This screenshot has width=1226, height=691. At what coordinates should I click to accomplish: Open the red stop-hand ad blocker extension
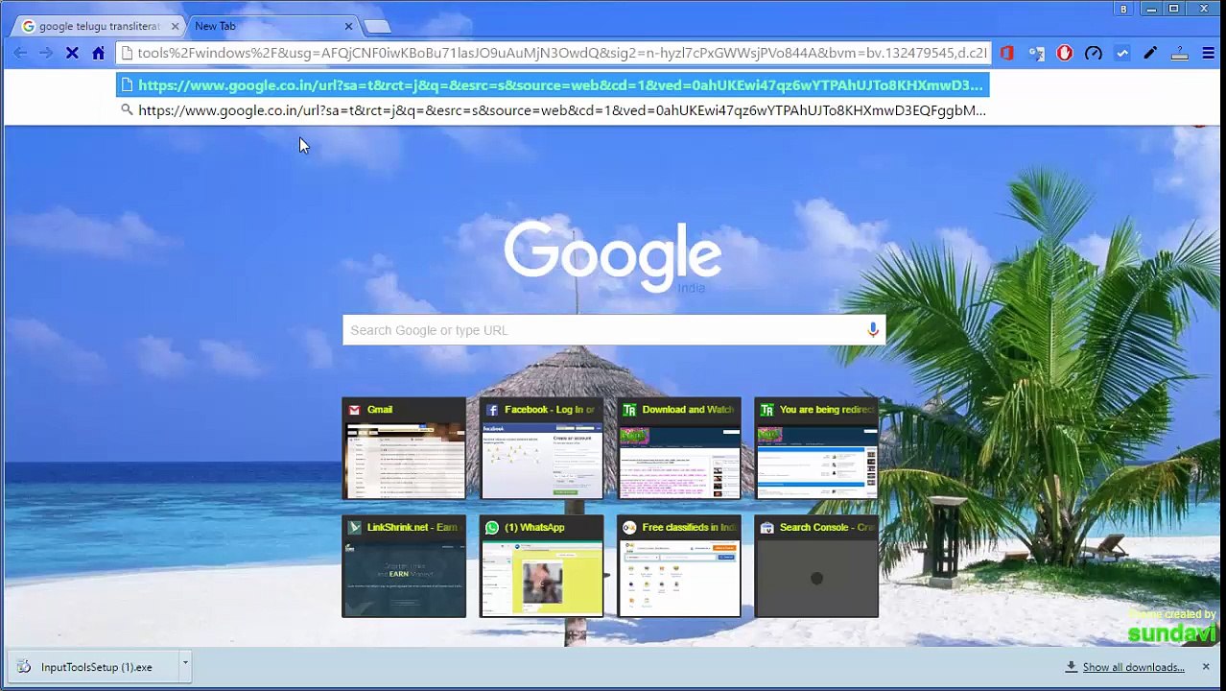[1065, 54]
